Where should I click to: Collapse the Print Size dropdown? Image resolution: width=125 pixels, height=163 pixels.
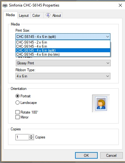63,37
